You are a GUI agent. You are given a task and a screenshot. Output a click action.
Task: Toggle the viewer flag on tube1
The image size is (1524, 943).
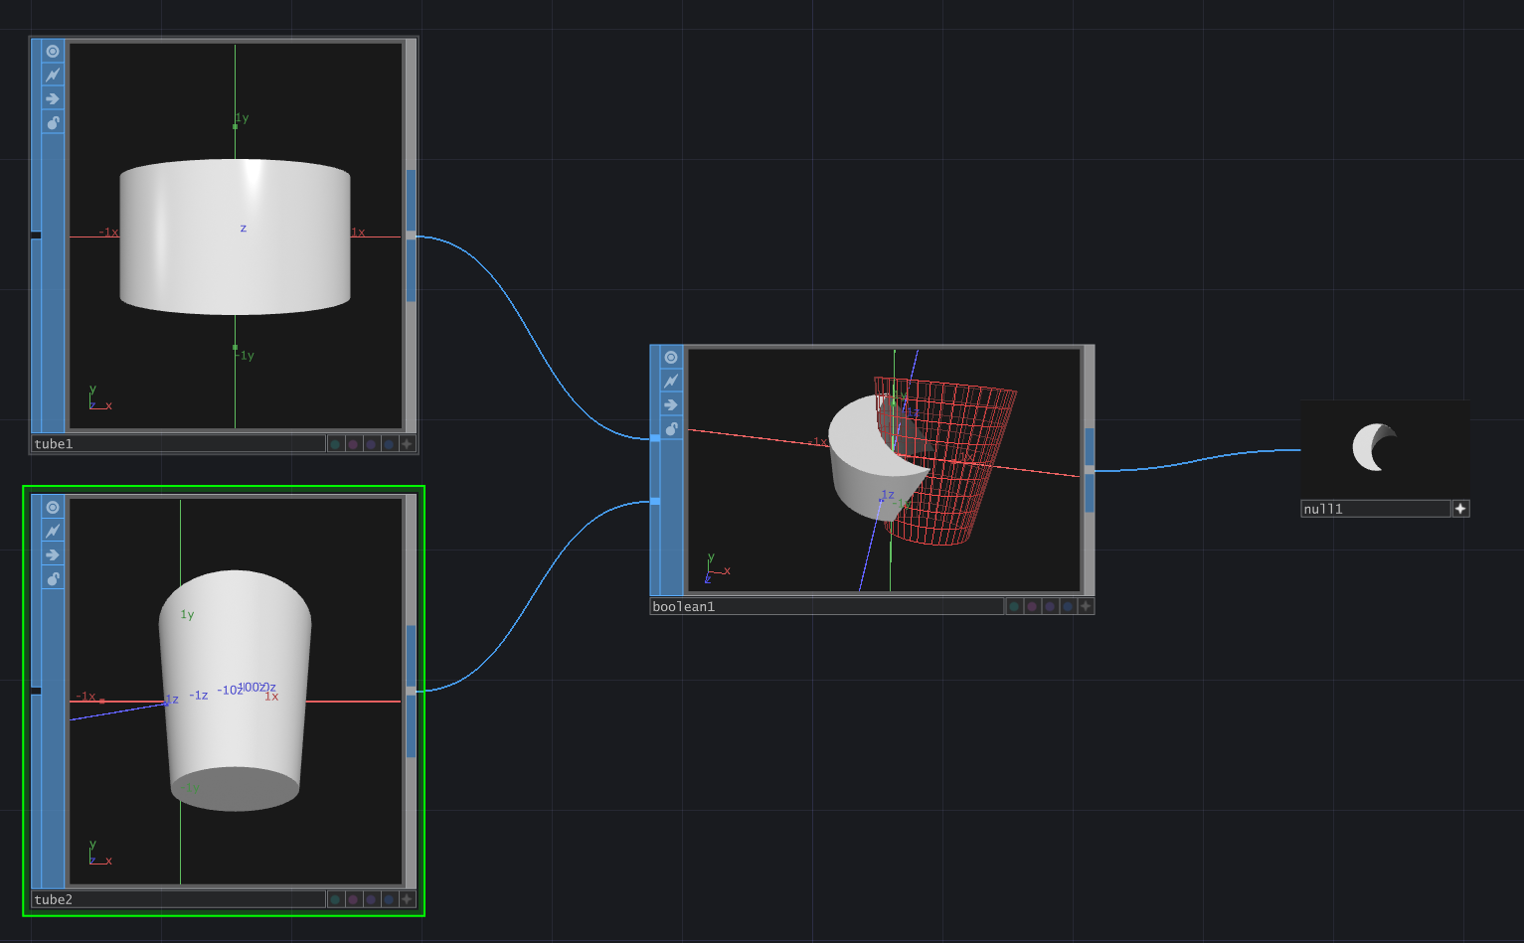click(53, 52)
